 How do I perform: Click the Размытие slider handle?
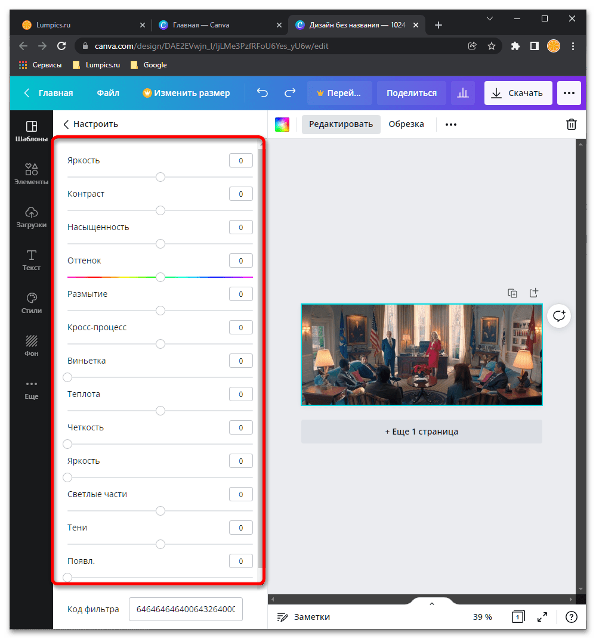tap(160, 311)
